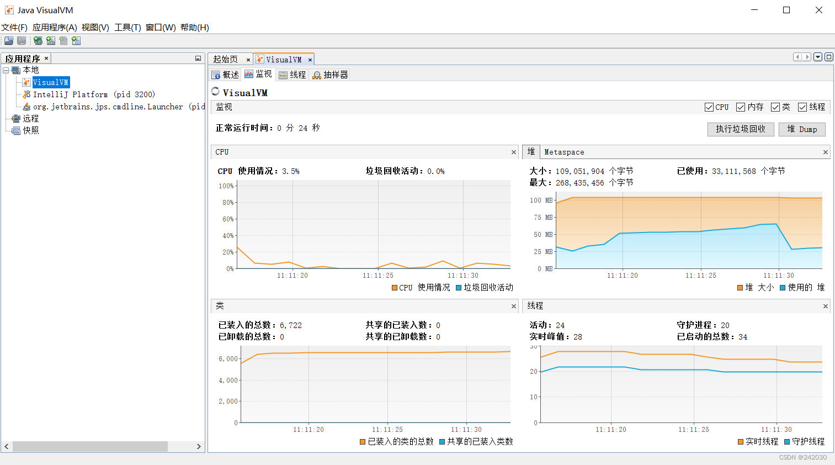Click the CPU 使用情况 orange legend swatch
The height and width of the screenshot is (465, 835).
[x=394, y=288]
